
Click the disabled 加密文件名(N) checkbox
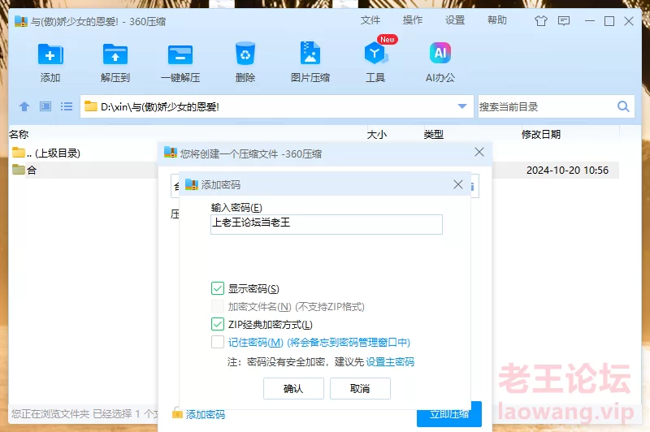tap(218, 306)
